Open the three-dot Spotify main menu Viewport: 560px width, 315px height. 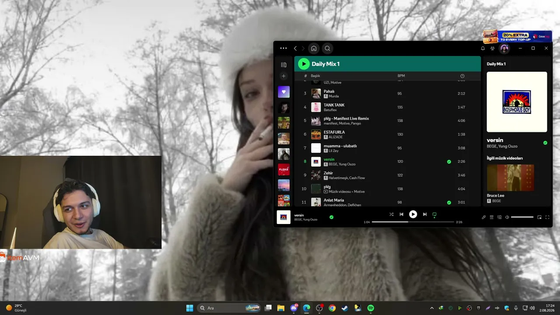283,48
